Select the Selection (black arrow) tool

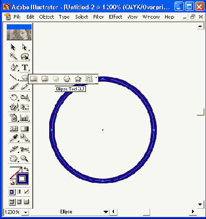13,48
